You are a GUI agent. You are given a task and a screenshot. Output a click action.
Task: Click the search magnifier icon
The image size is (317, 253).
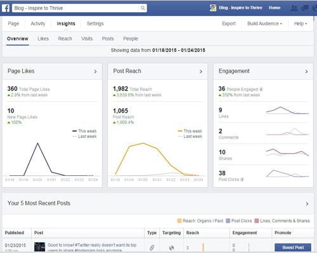click(x=143, y=8)
